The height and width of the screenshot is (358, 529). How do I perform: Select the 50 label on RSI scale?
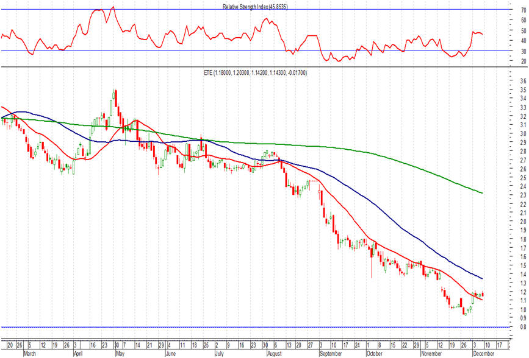coord(524,31)
